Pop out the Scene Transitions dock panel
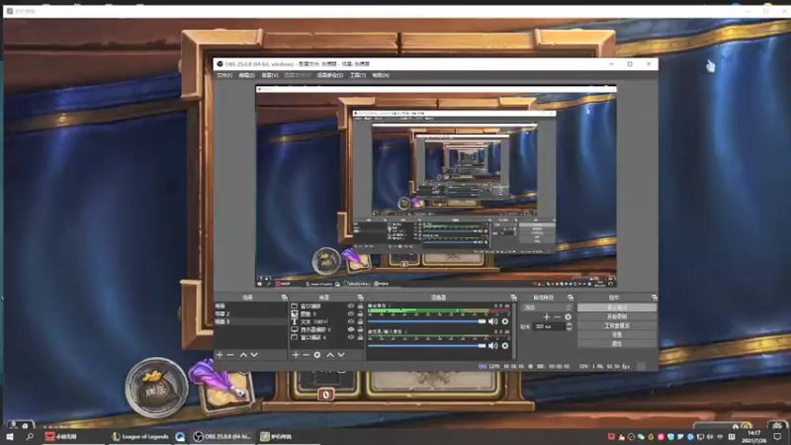The height and width of the screenshot is (445, 791). pos(571,298)
